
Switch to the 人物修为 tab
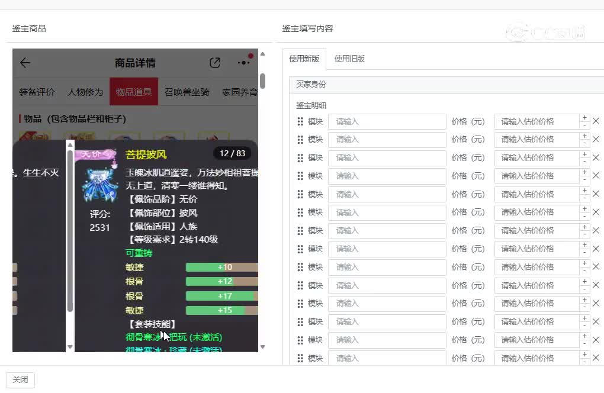(x=85, y=92)
